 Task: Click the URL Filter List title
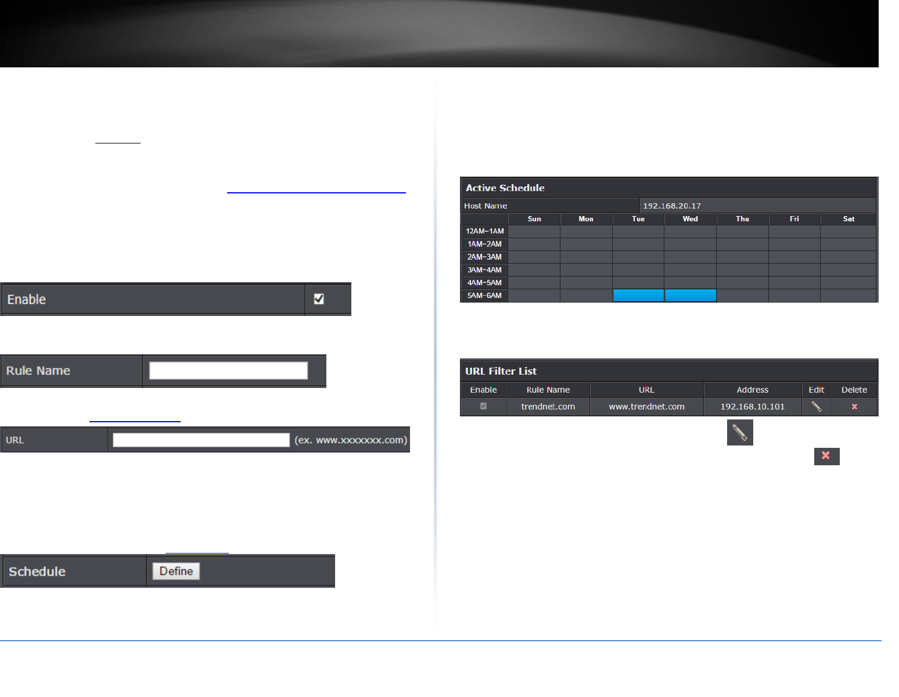501,371
